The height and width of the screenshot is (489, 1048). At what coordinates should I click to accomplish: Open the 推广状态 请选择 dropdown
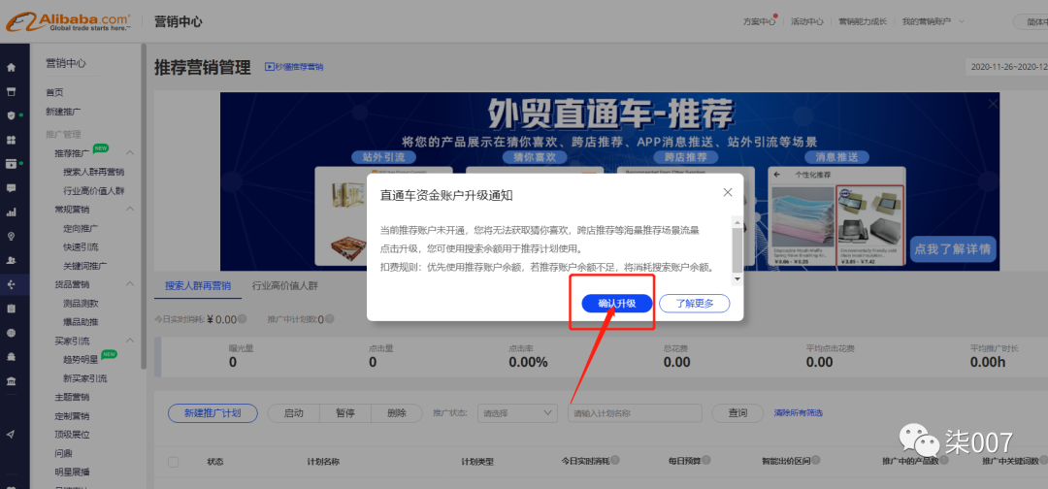pos(517,413)
